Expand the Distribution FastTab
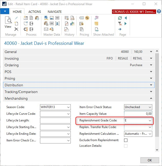The image size is (162, 166). click(x=151, y=85)
